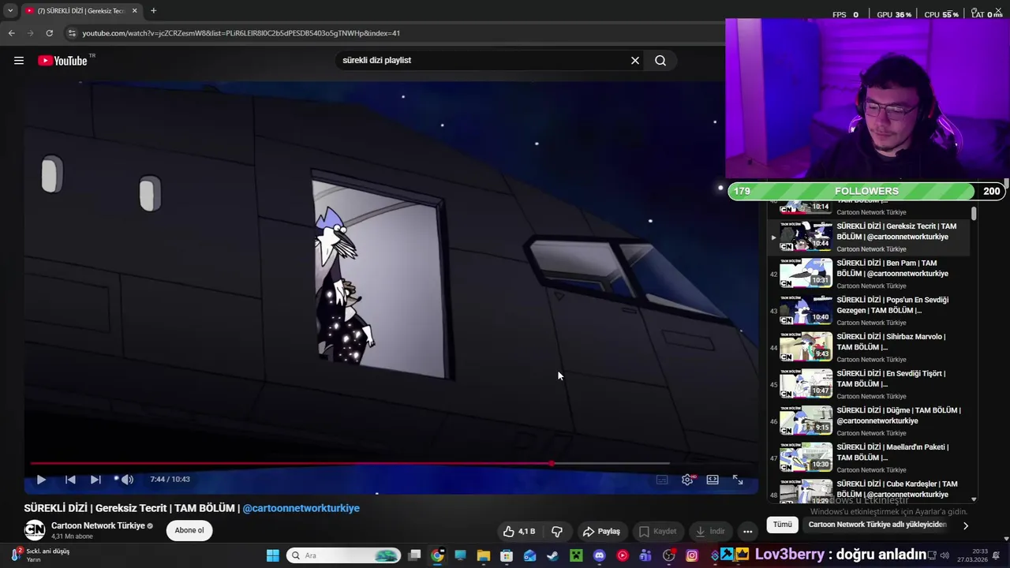Open the weather widget Sıckl. ani düşüş

click(x=41, y=555)
